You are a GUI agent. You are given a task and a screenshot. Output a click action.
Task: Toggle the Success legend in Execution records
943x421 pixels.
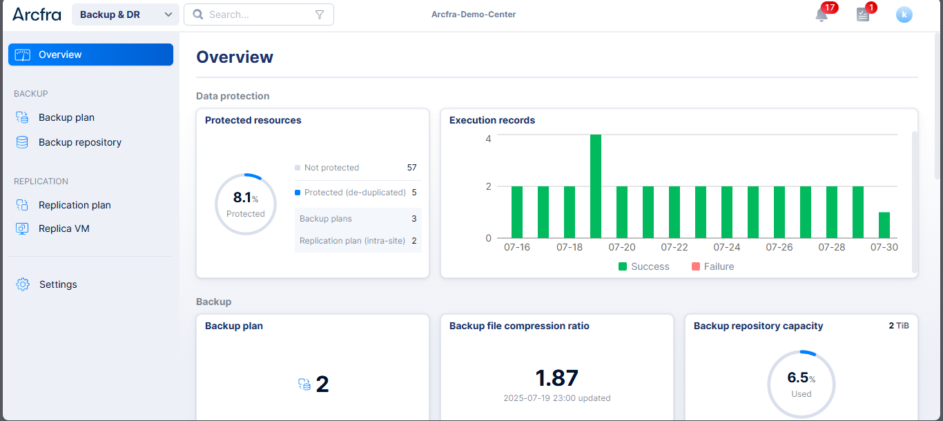tap(643, 266)
